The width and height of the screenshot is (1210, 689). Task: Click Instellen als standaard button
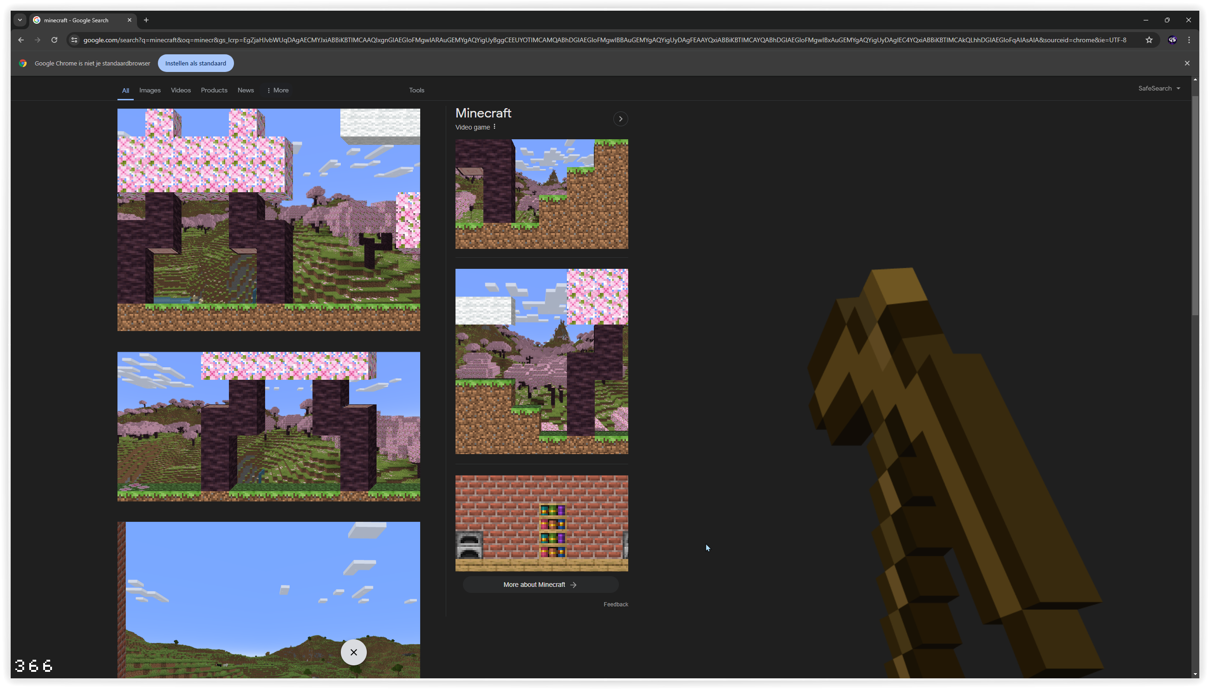coord(195,63)
